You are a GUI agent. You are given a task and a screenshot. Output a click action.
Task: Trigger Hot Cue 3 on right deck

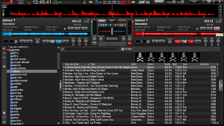217,28
